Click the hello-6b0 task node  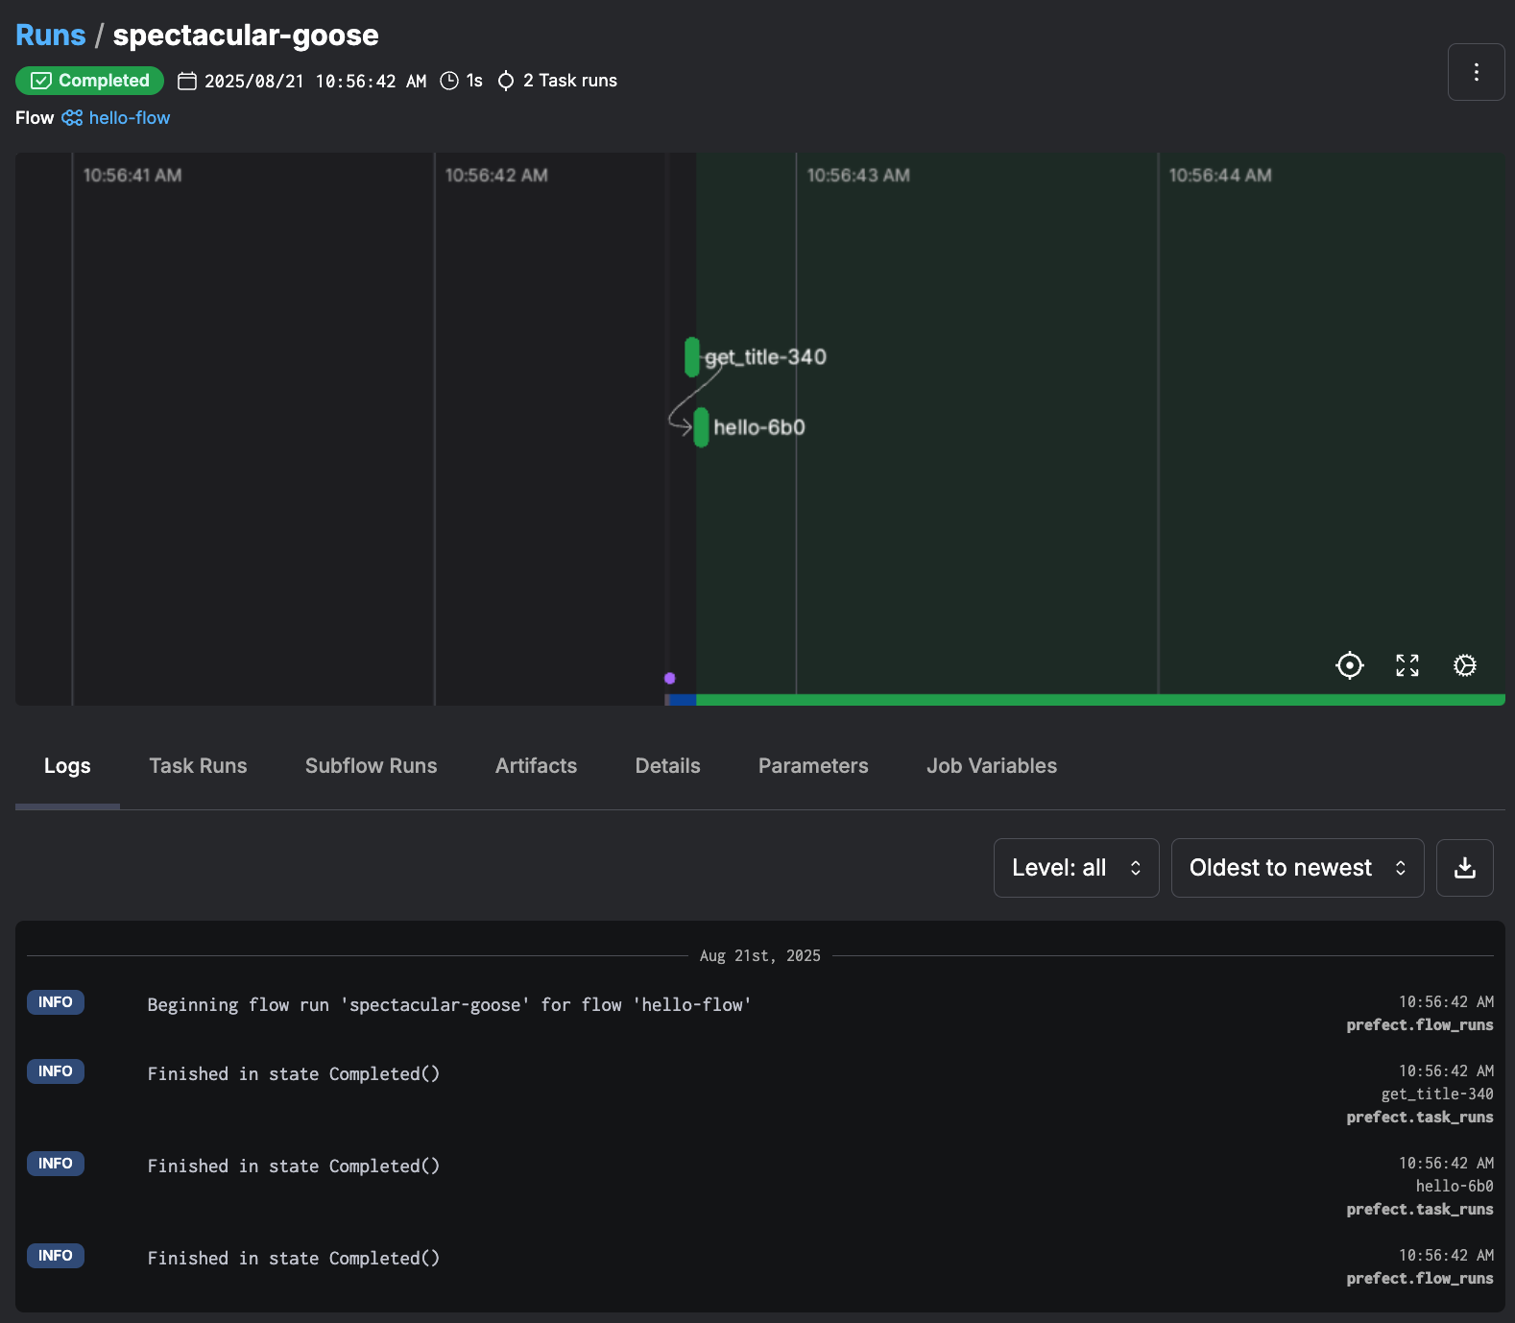click(x=701, y=427)
